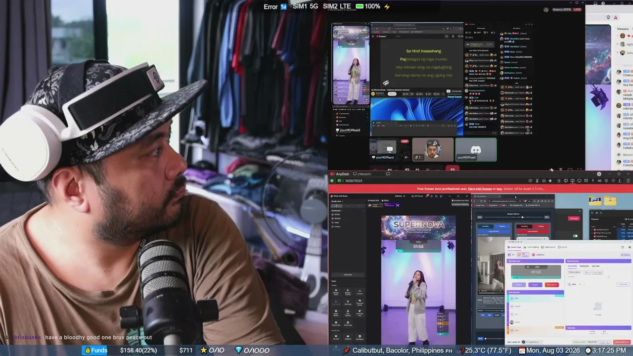Click the green connection status check icon
The width and height of the screenshot is (633, 356).
coord(333,180)
